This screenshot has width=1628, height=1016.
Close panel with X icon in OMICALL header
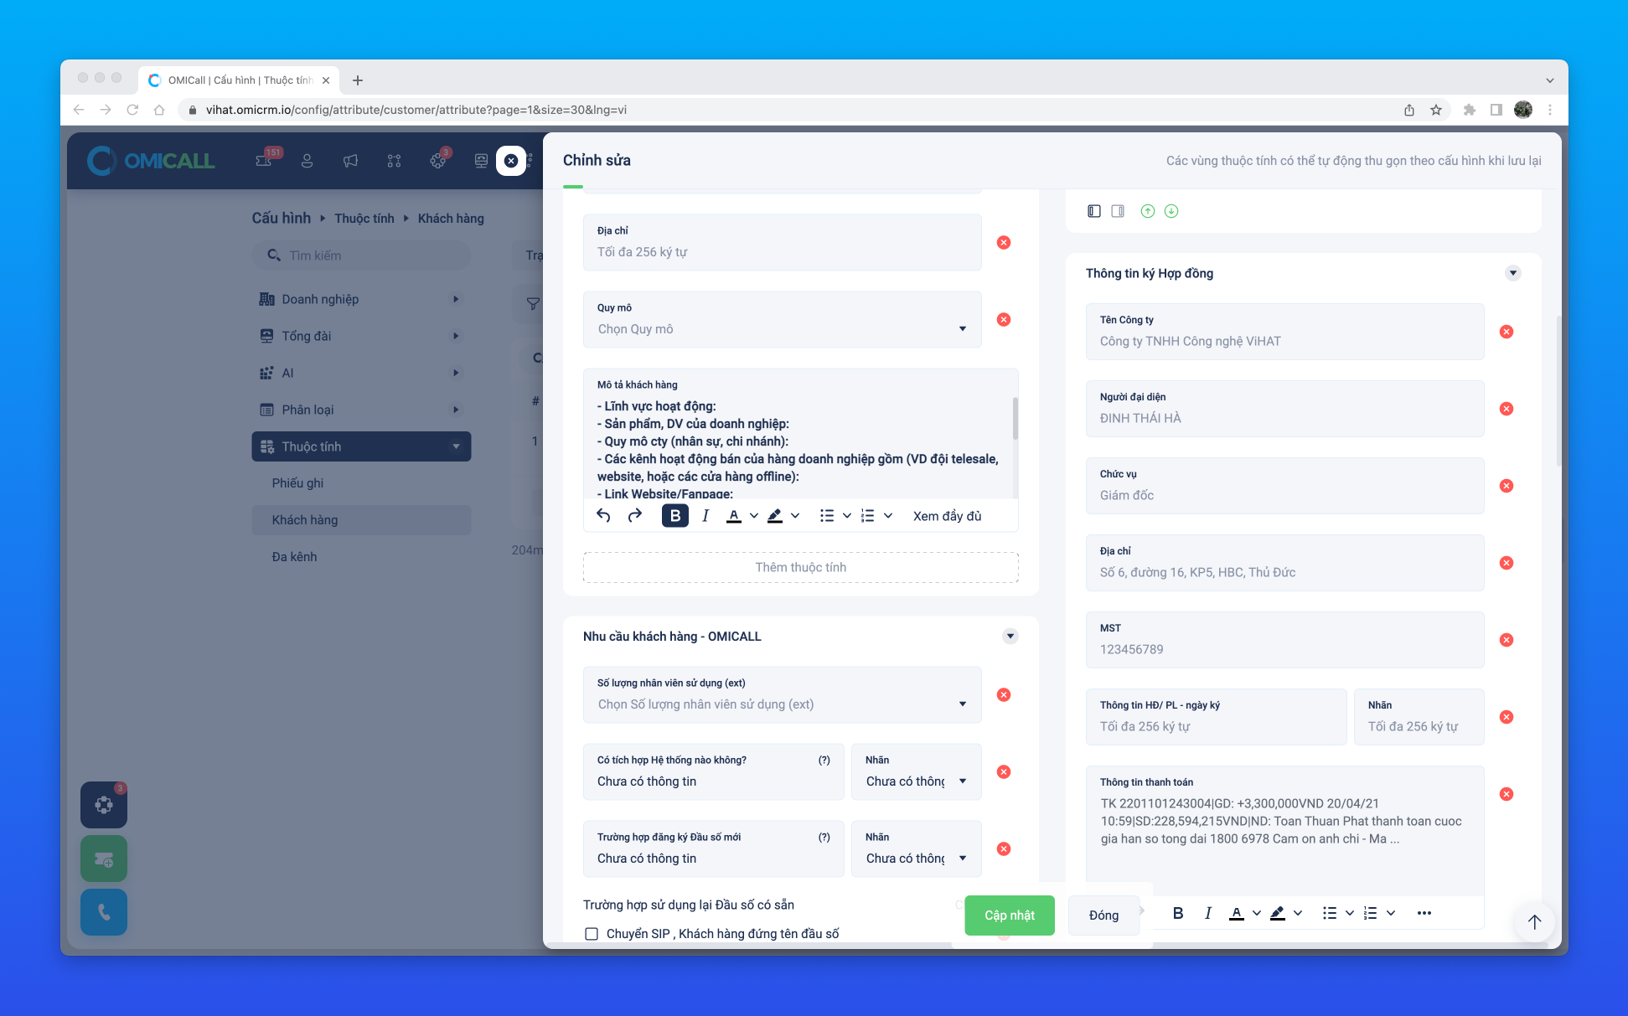pos(511,161)
